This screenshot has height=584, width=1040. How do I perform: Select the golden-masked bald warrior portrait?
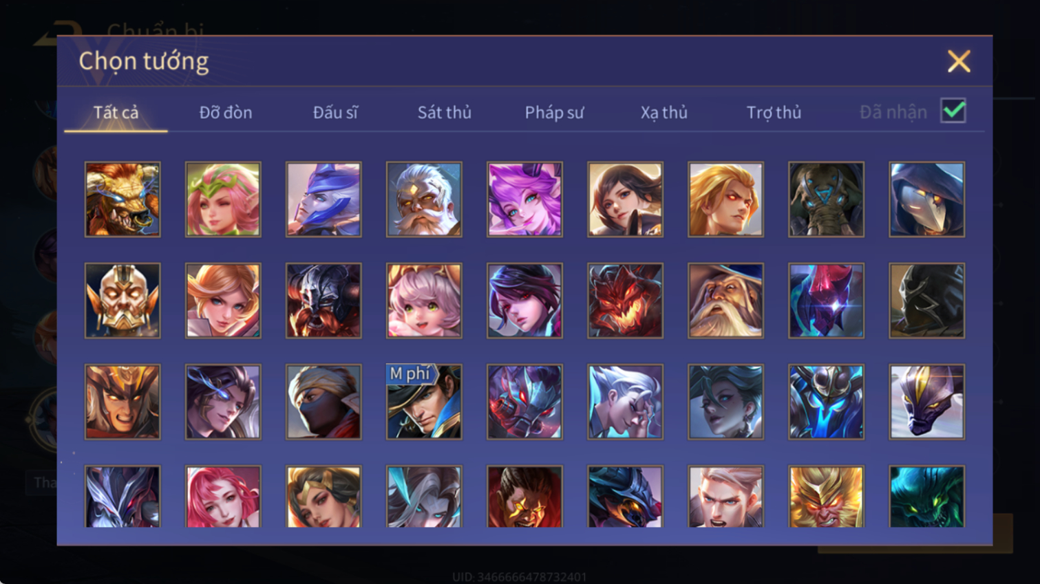tap(123, 301)
